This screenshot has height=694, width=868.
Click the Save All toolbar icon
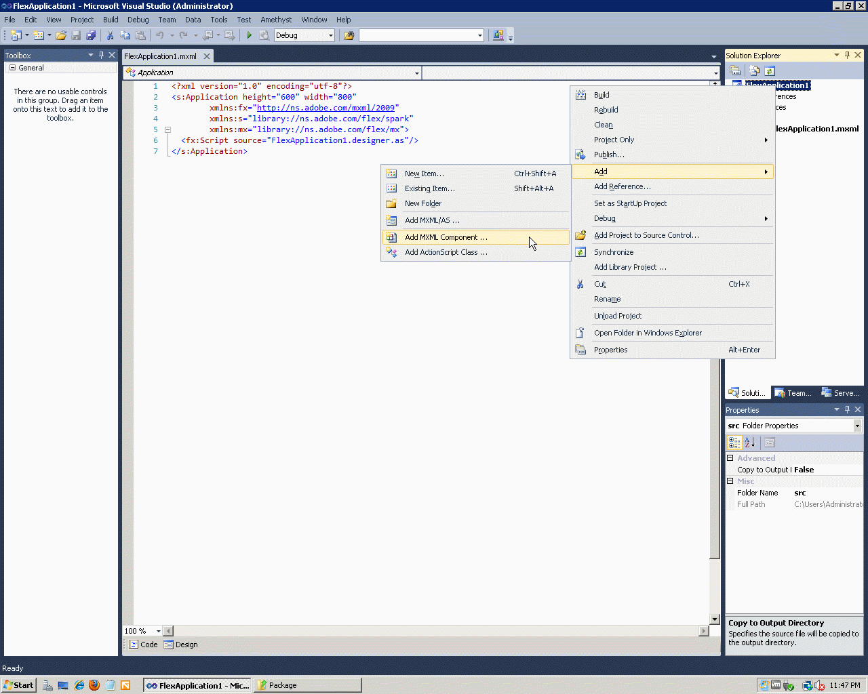click(x=91, y=35)
